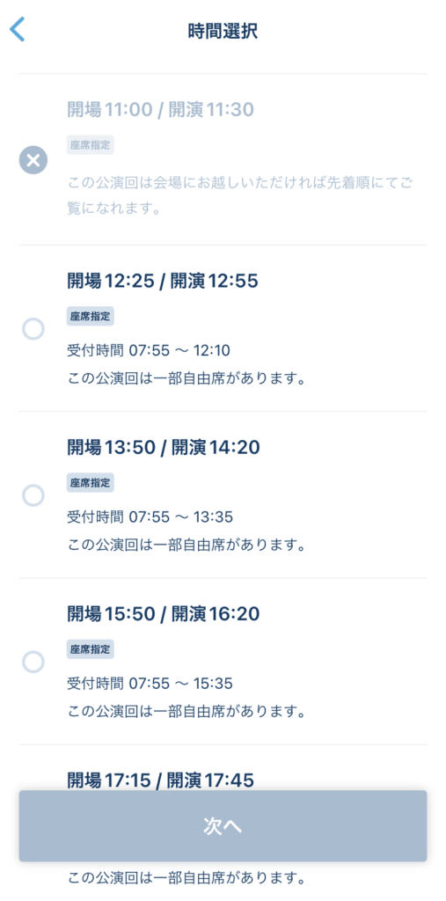Click the unavailable X icon for 11:00

[33, 160]
